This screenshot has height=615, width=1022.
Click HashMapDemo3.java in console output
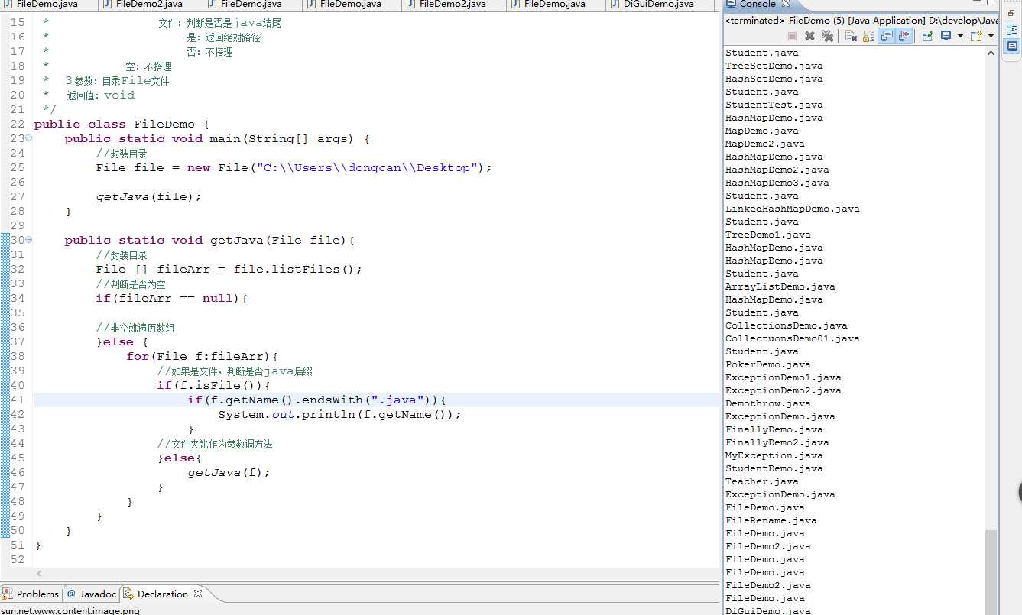click(777, 183)
